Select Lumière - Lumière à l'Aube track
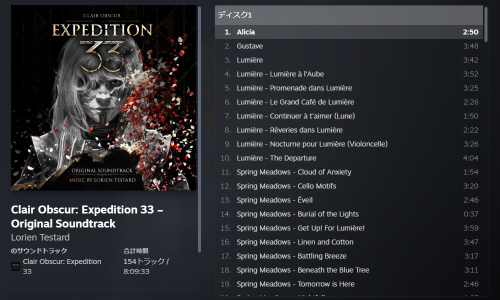The height and width of the screenshot is (300, 500). [349, 74]
